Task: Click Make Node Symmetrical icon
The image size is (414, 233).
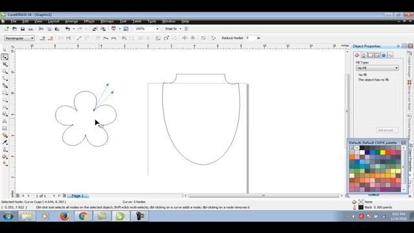Action: pyautogui.click(x=114, y=38)
